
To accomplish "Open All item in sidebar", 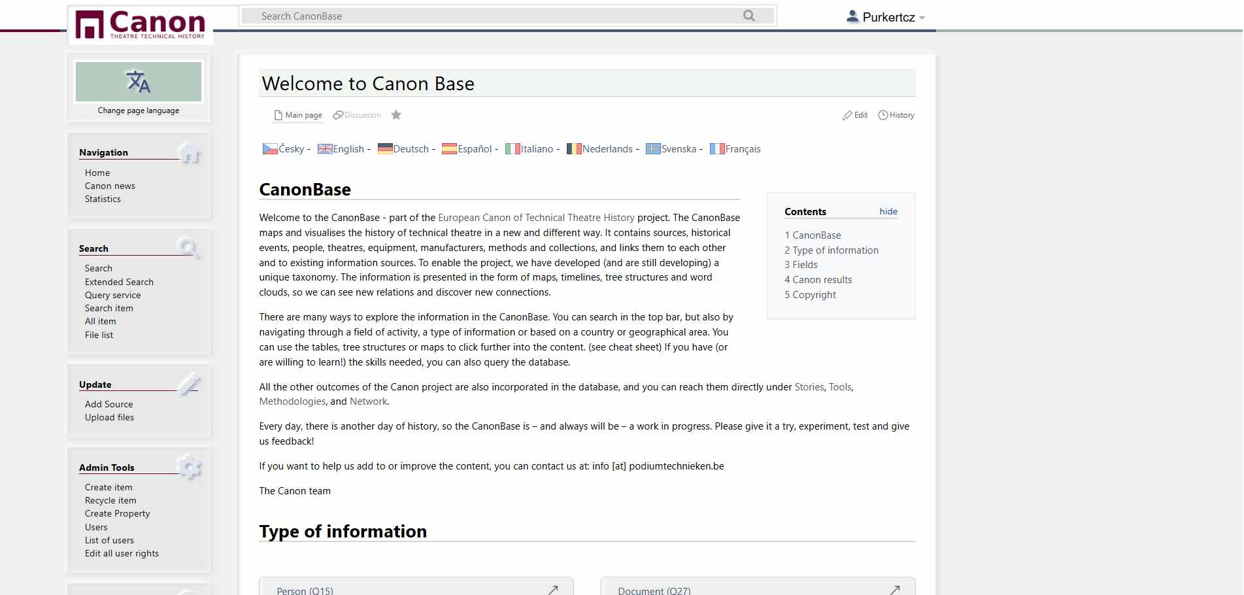I will click(100, 321).
